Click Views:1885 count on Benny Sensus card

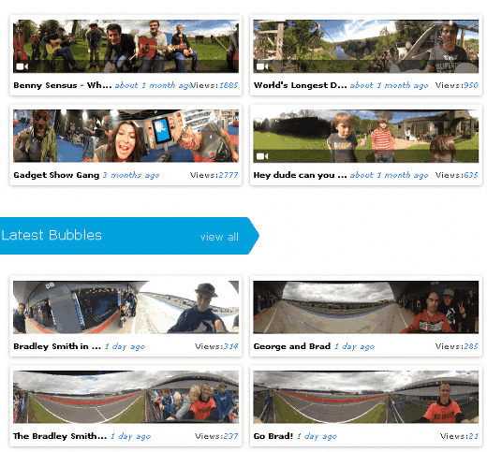214,85
